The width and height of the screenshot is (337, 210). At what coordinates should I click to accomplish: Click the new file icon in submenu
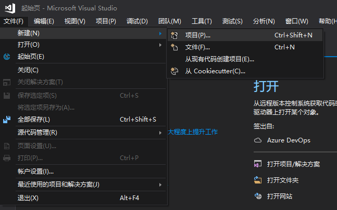tap(174, 47)
